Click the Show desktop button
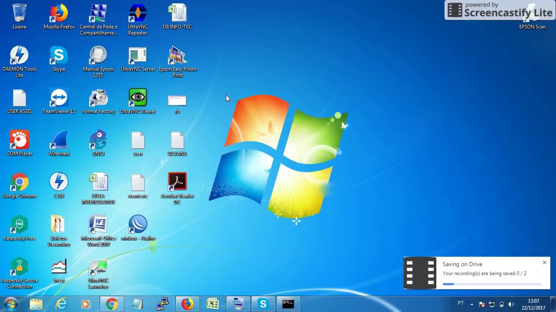The height and width of the screenshot is (312, 556). point(553,304)
